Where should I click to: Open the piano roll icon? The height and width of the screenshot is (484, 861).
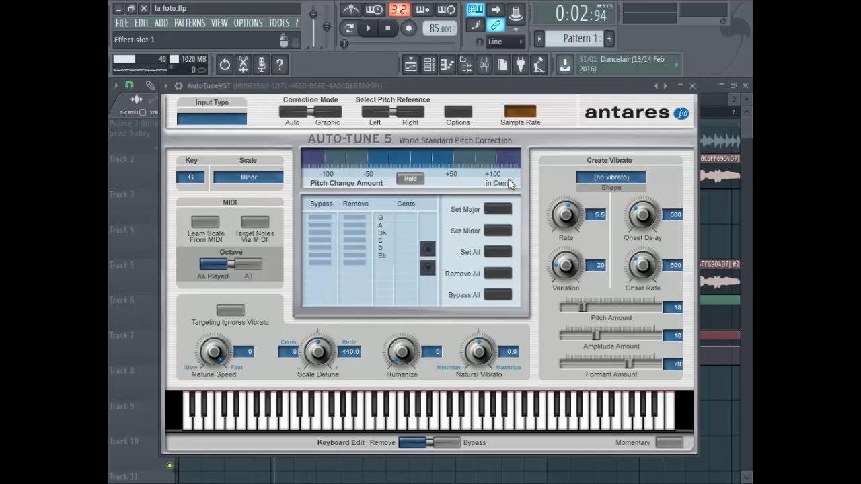447,65
